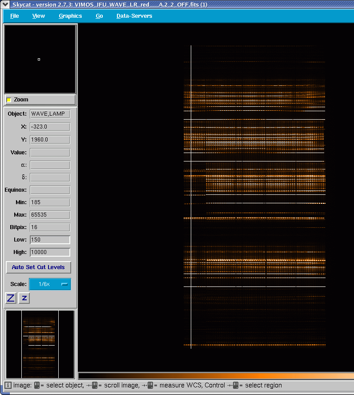Click 'select object' status bar text

click(x=65, y=385)
